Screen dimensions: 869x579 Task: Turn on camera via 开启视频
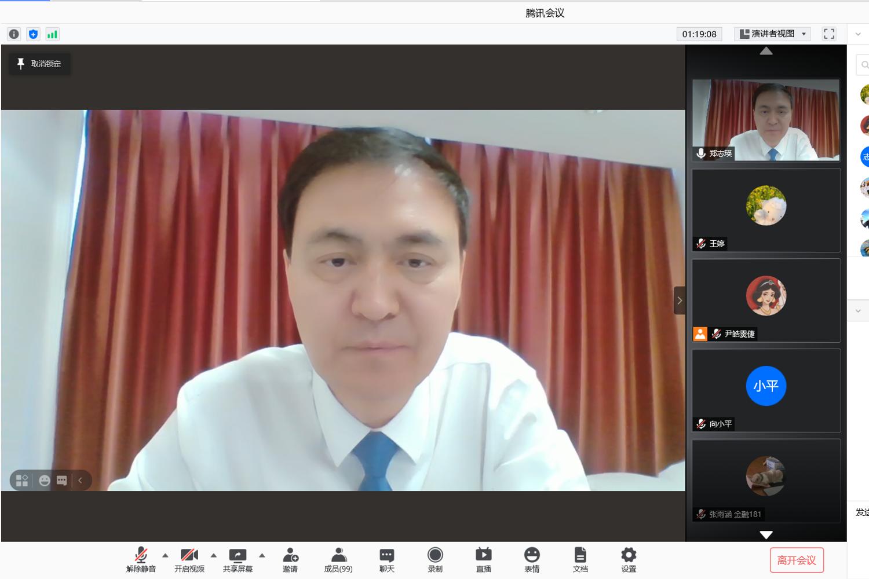pyautogui.click(x=189, y=559)
